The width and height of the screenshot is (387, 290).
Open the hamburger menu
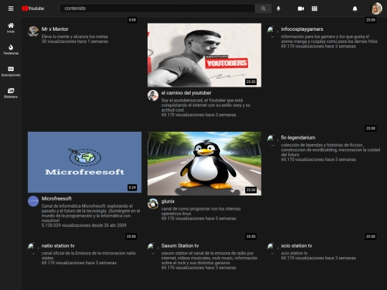[11, 9]
